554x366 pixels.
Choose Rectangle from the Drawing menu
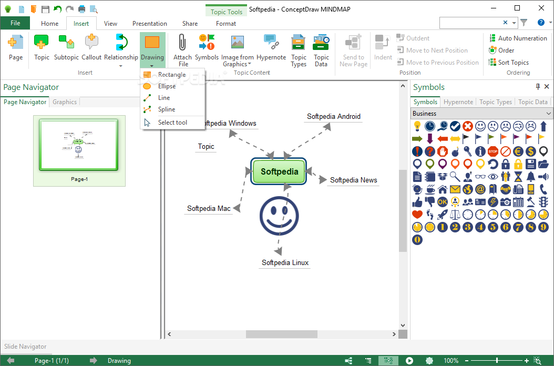[173, 75]
